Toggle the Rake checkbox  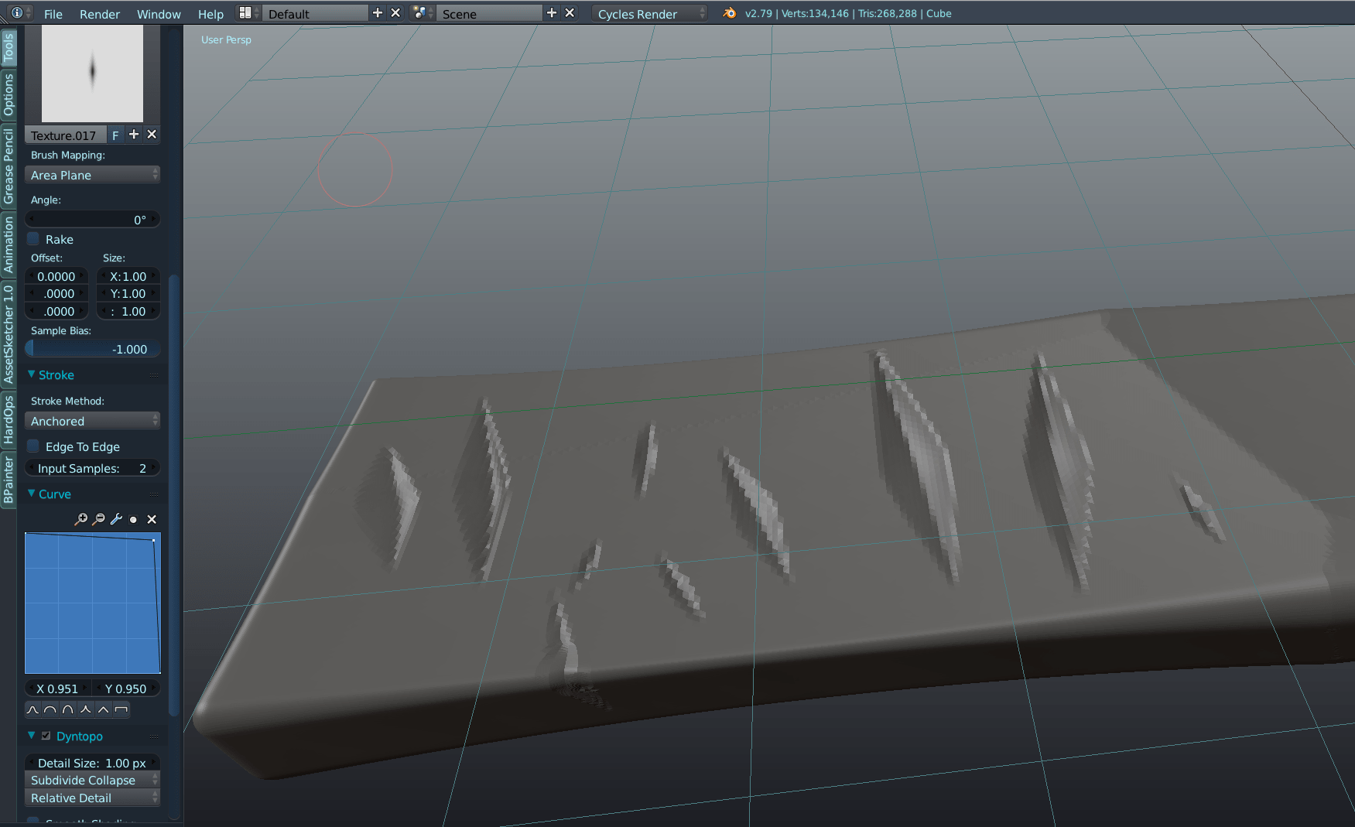pyautogui.click(x=33, y=238)
